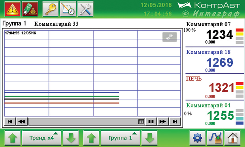Viewport: 245px width, 147px height.
Task: Click the chart timestamp 17:04:55 12/05/16
Action: [x=21, y=33]
